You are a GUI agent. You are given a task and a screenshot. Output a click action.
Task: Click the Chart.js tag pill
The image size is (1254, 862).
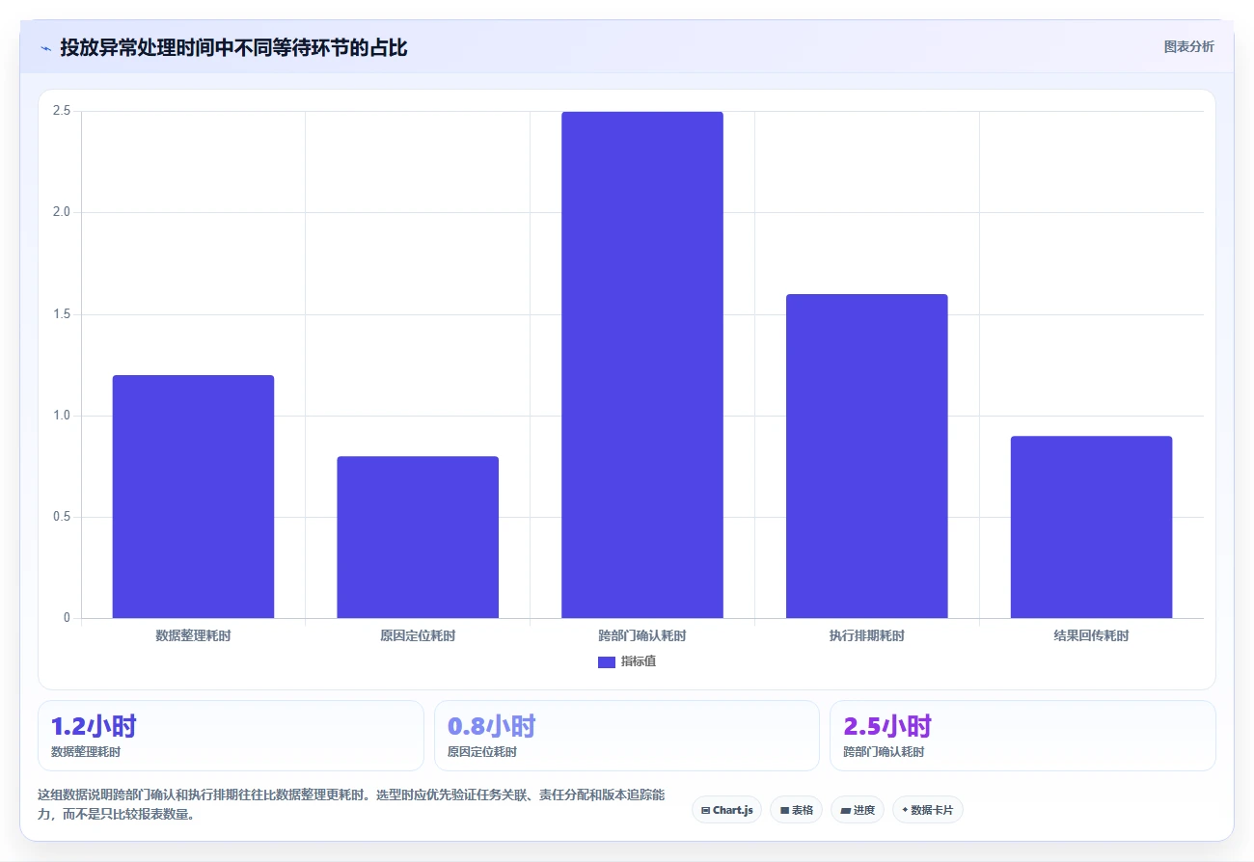[x=727, y=810]
